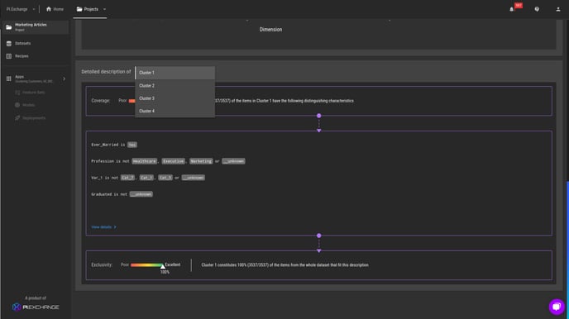Click the Datasets database icon

coord(9,44)
